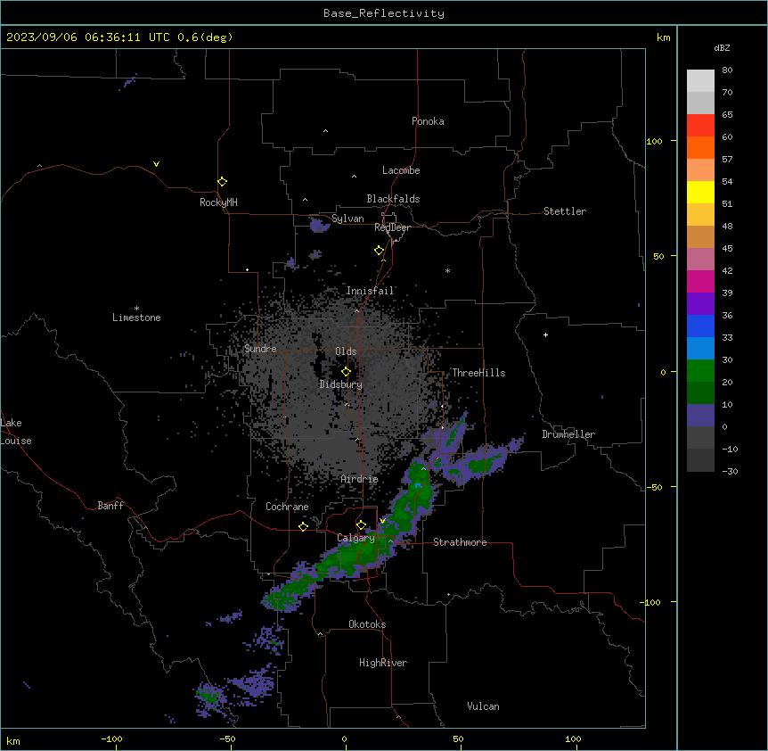The height and width of the screenshot is (751, 768).
Task: Click the Lacombe city label
Action: click(401, 170)
